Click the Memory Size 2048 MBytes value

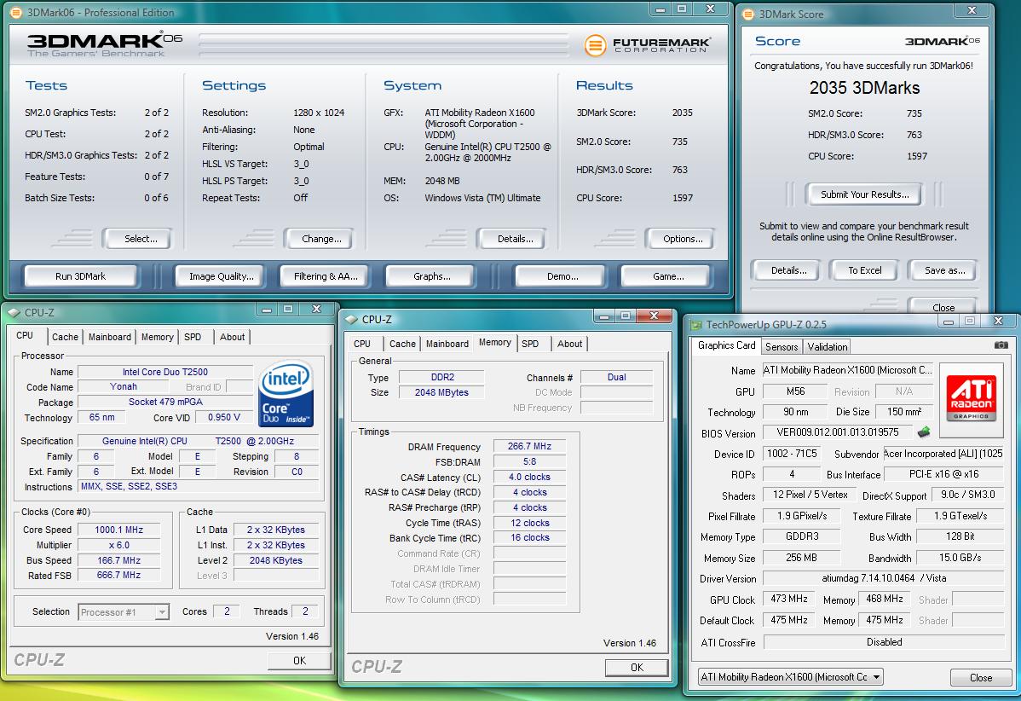pos(441,392)
